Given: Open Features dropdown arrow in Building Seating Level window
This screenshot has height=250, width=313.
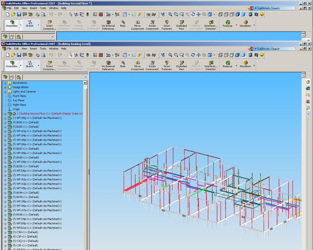Looking at the screenshot, I should 236,65.
